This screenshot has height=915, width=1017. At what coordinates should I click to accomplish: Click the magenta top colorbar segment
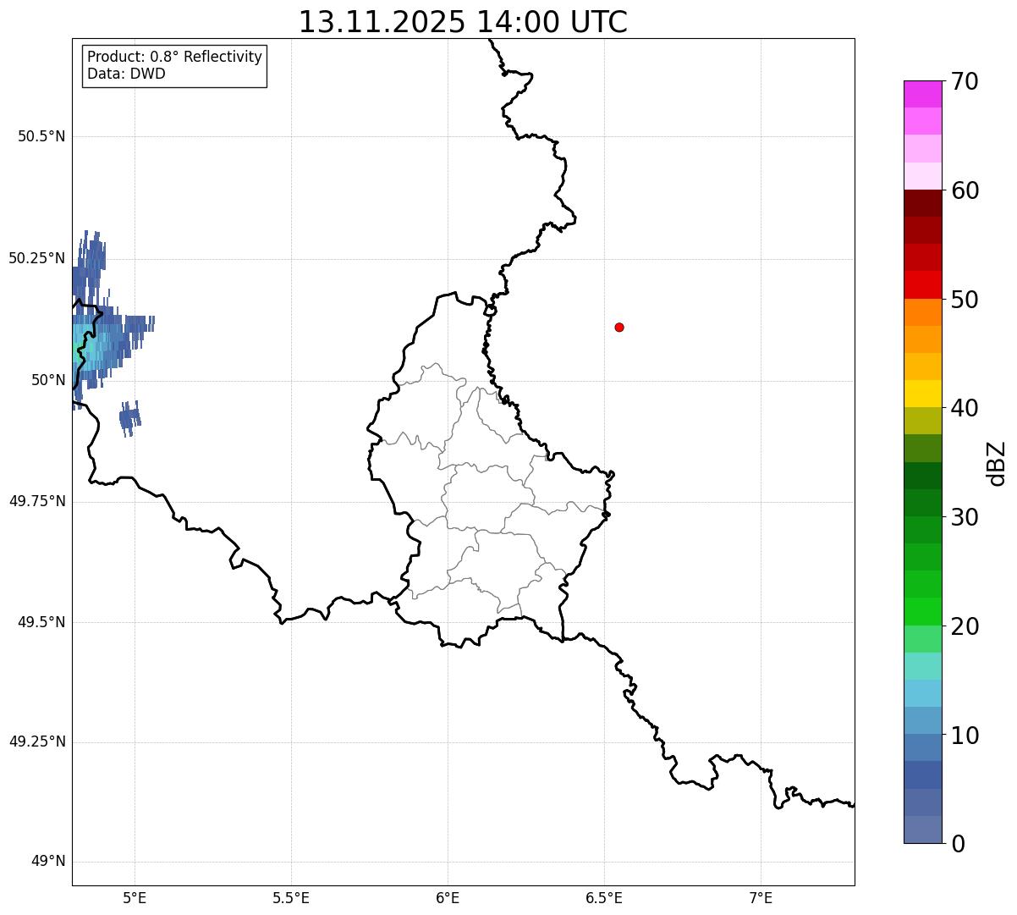click(x=922, y=94)
